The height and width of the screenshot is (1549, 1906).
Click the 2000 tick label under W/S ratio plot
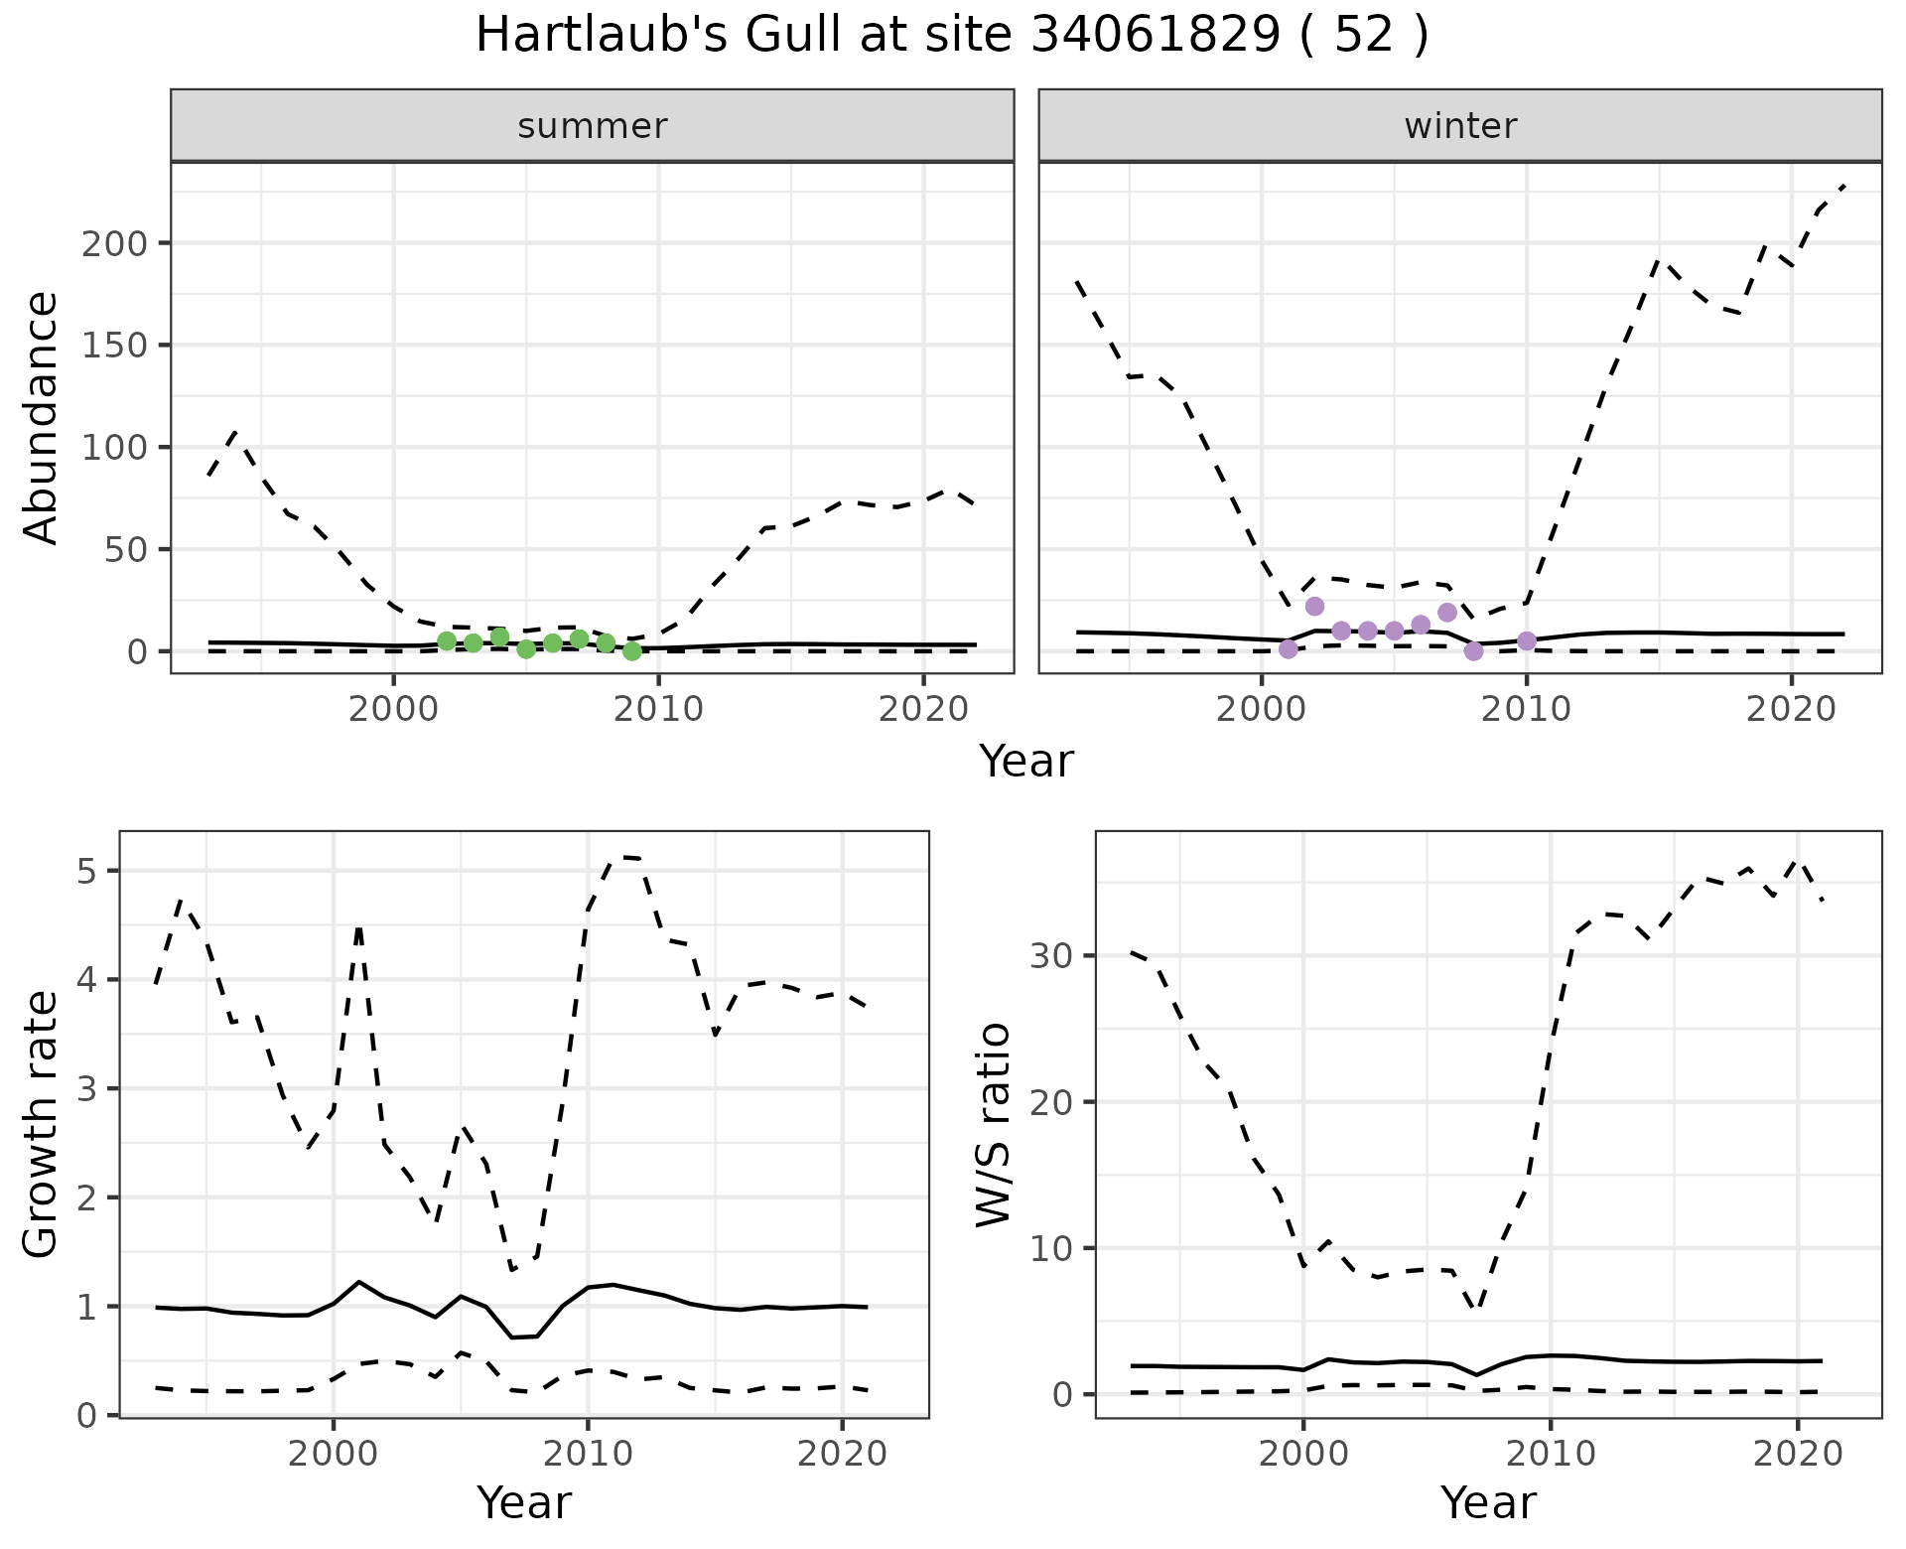tap(1303, 1454)
